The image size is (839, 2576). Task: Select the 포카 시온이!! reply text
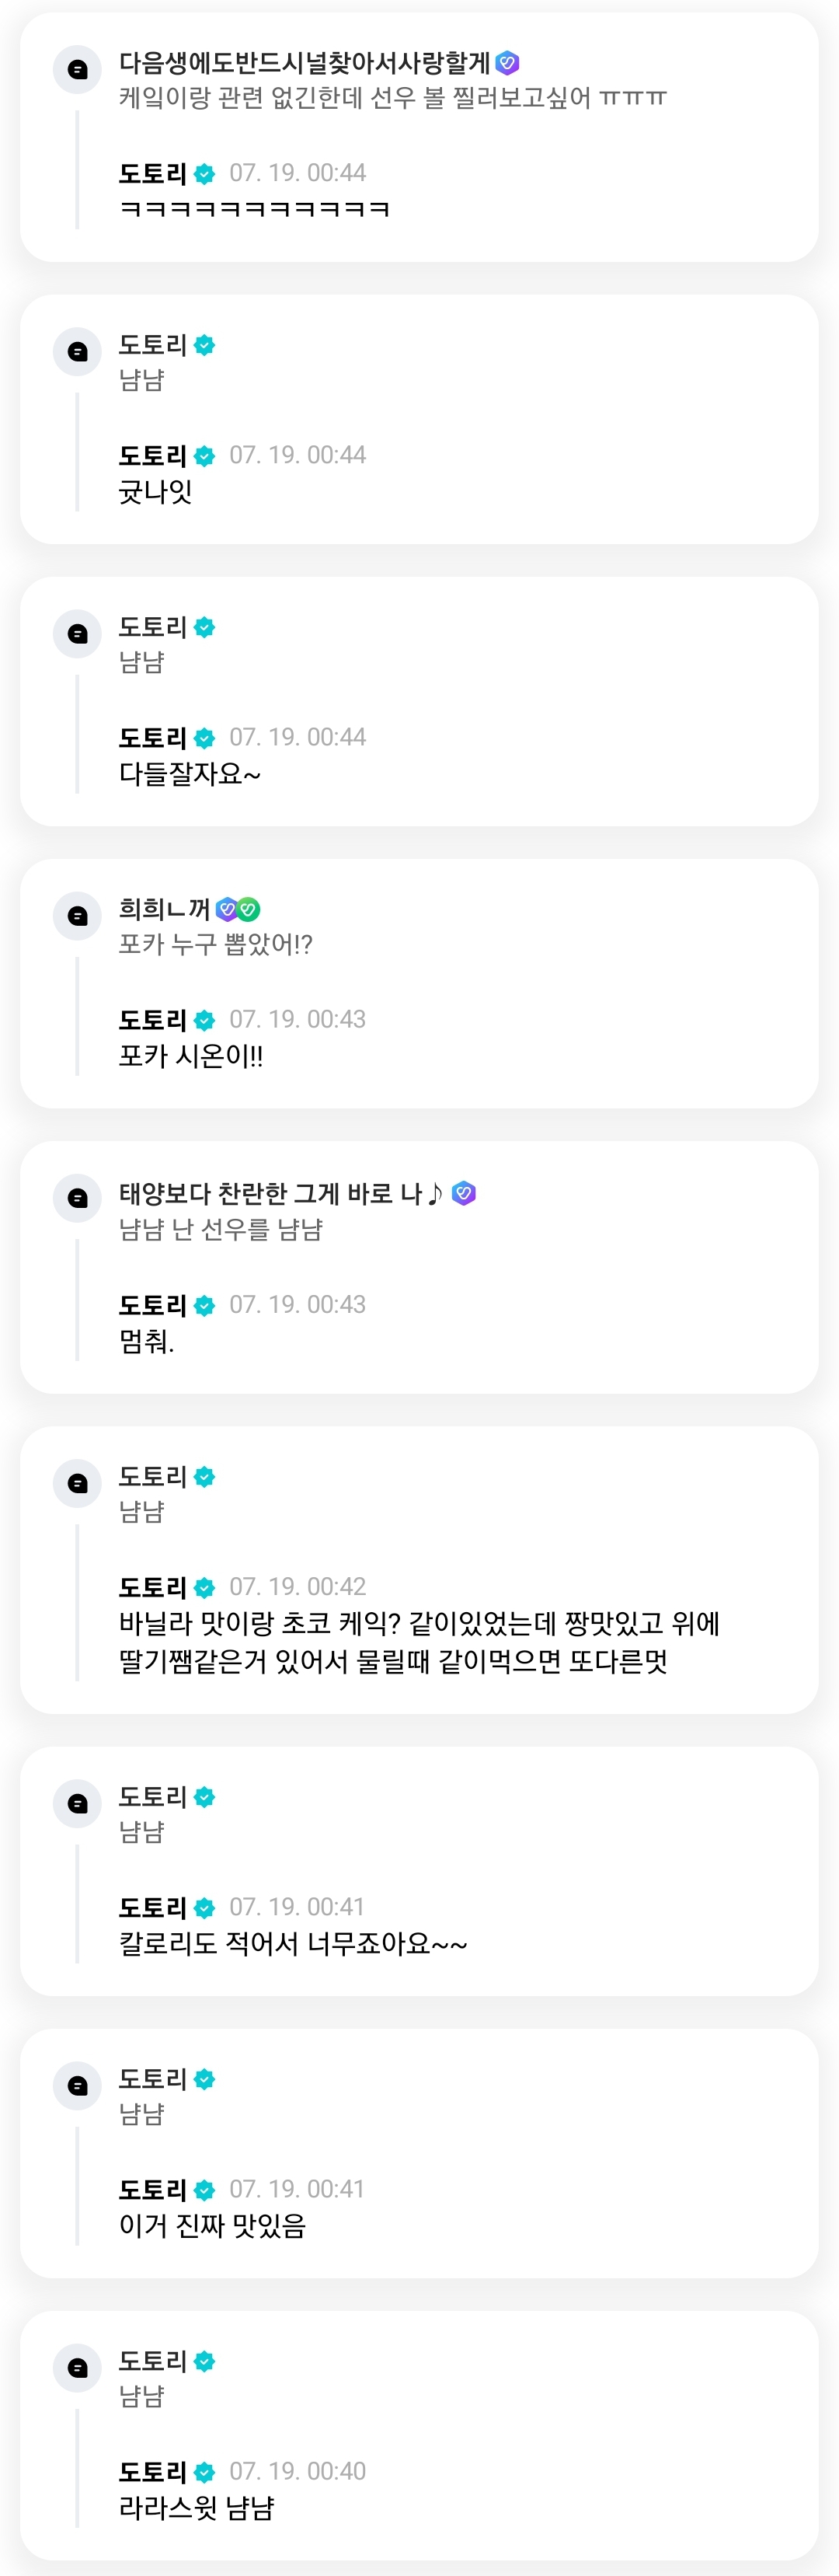point(191,1056)
